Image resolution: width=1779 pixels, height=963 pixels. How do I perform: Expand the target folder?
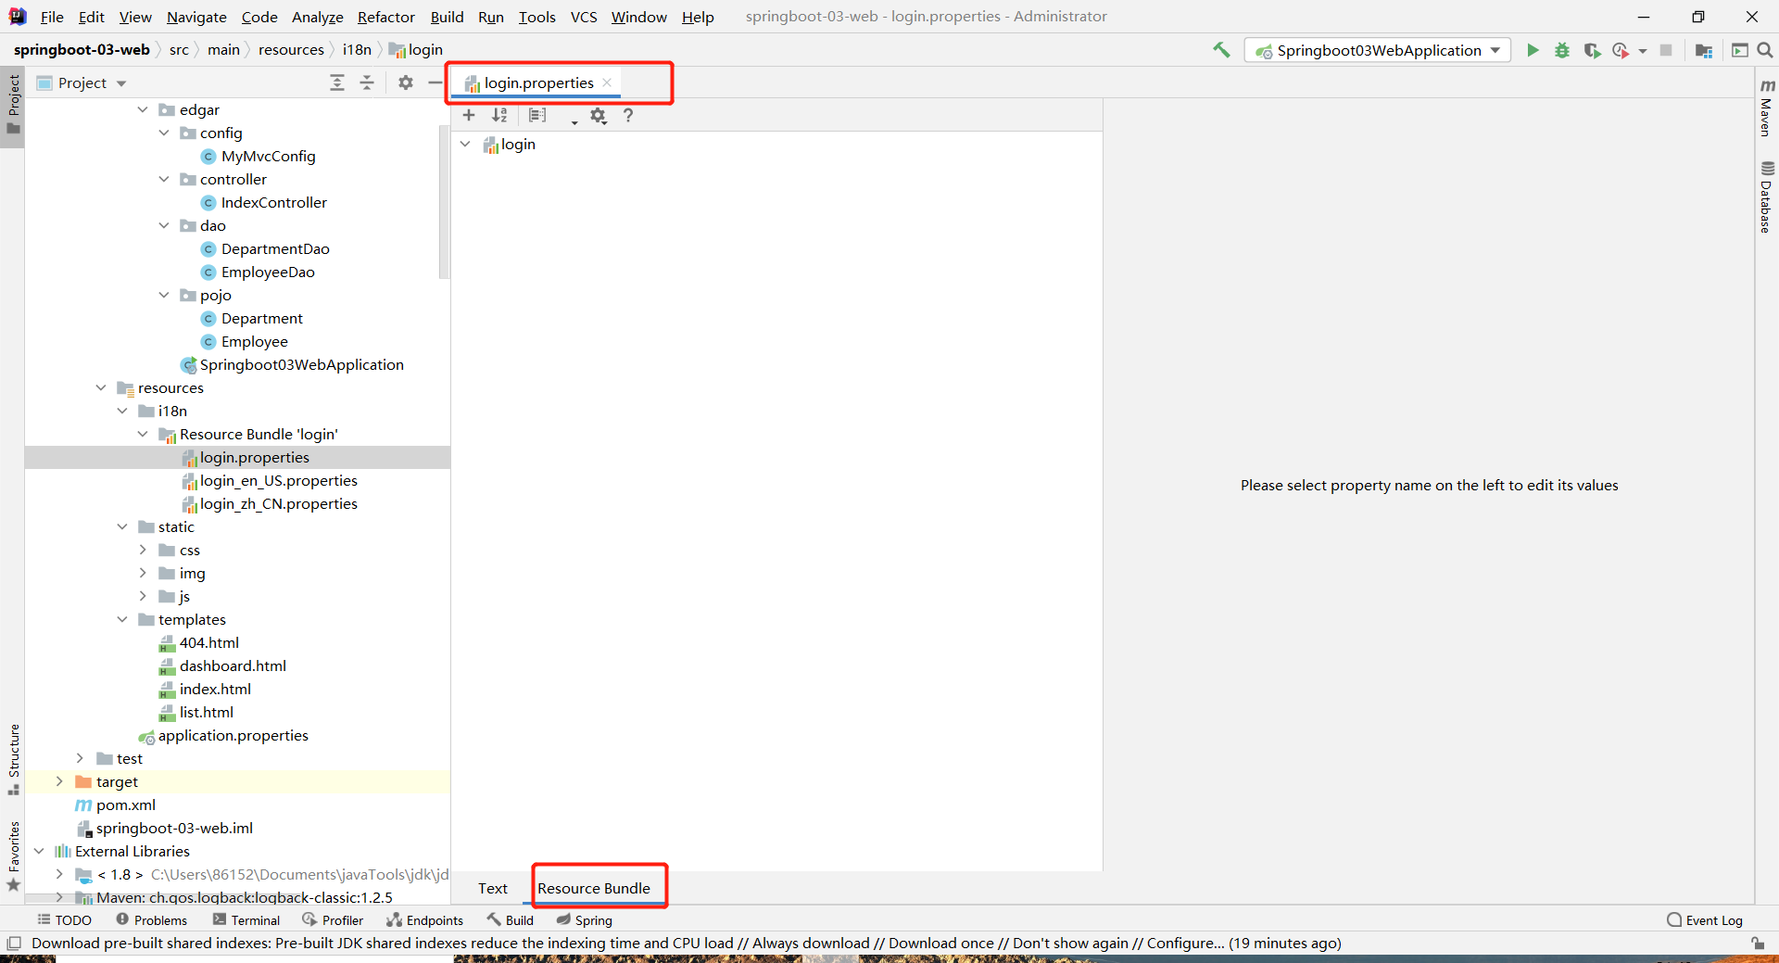(x=59, y=781)
